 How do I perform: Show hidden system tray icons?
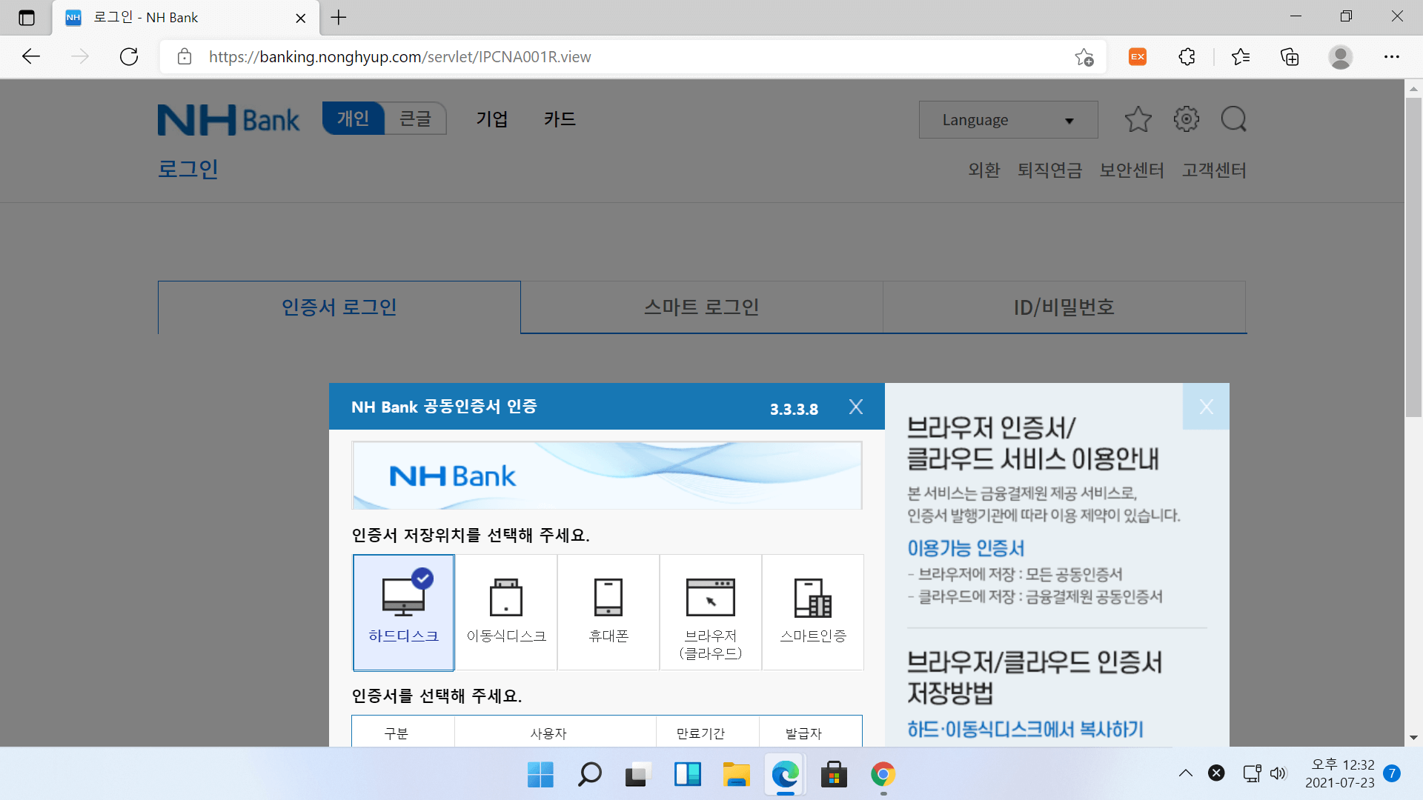(x=1186, y=773)
